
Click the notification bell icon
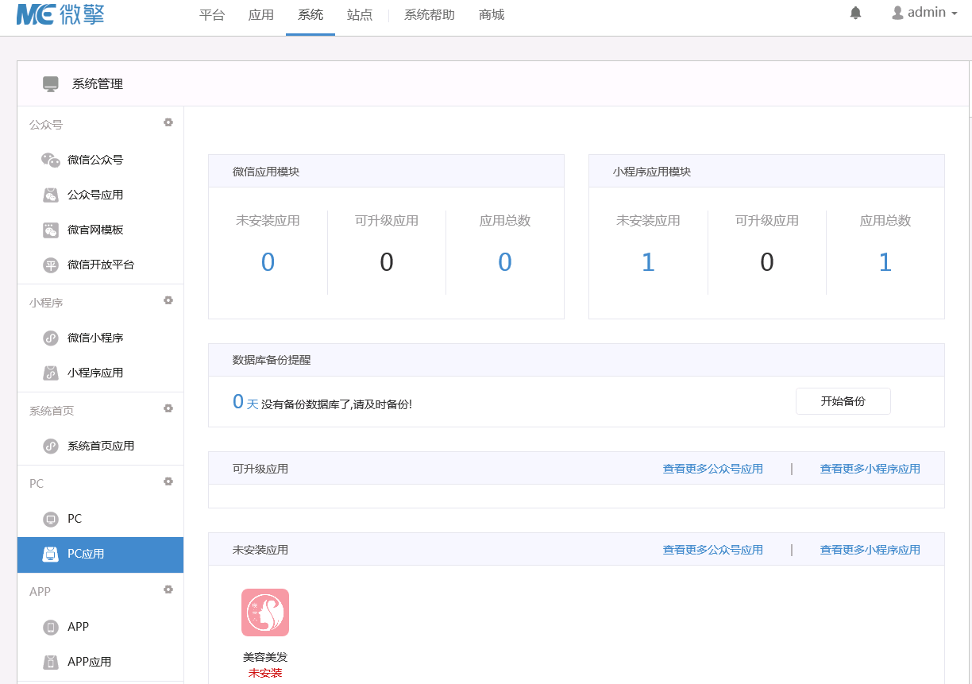[855, 13]
